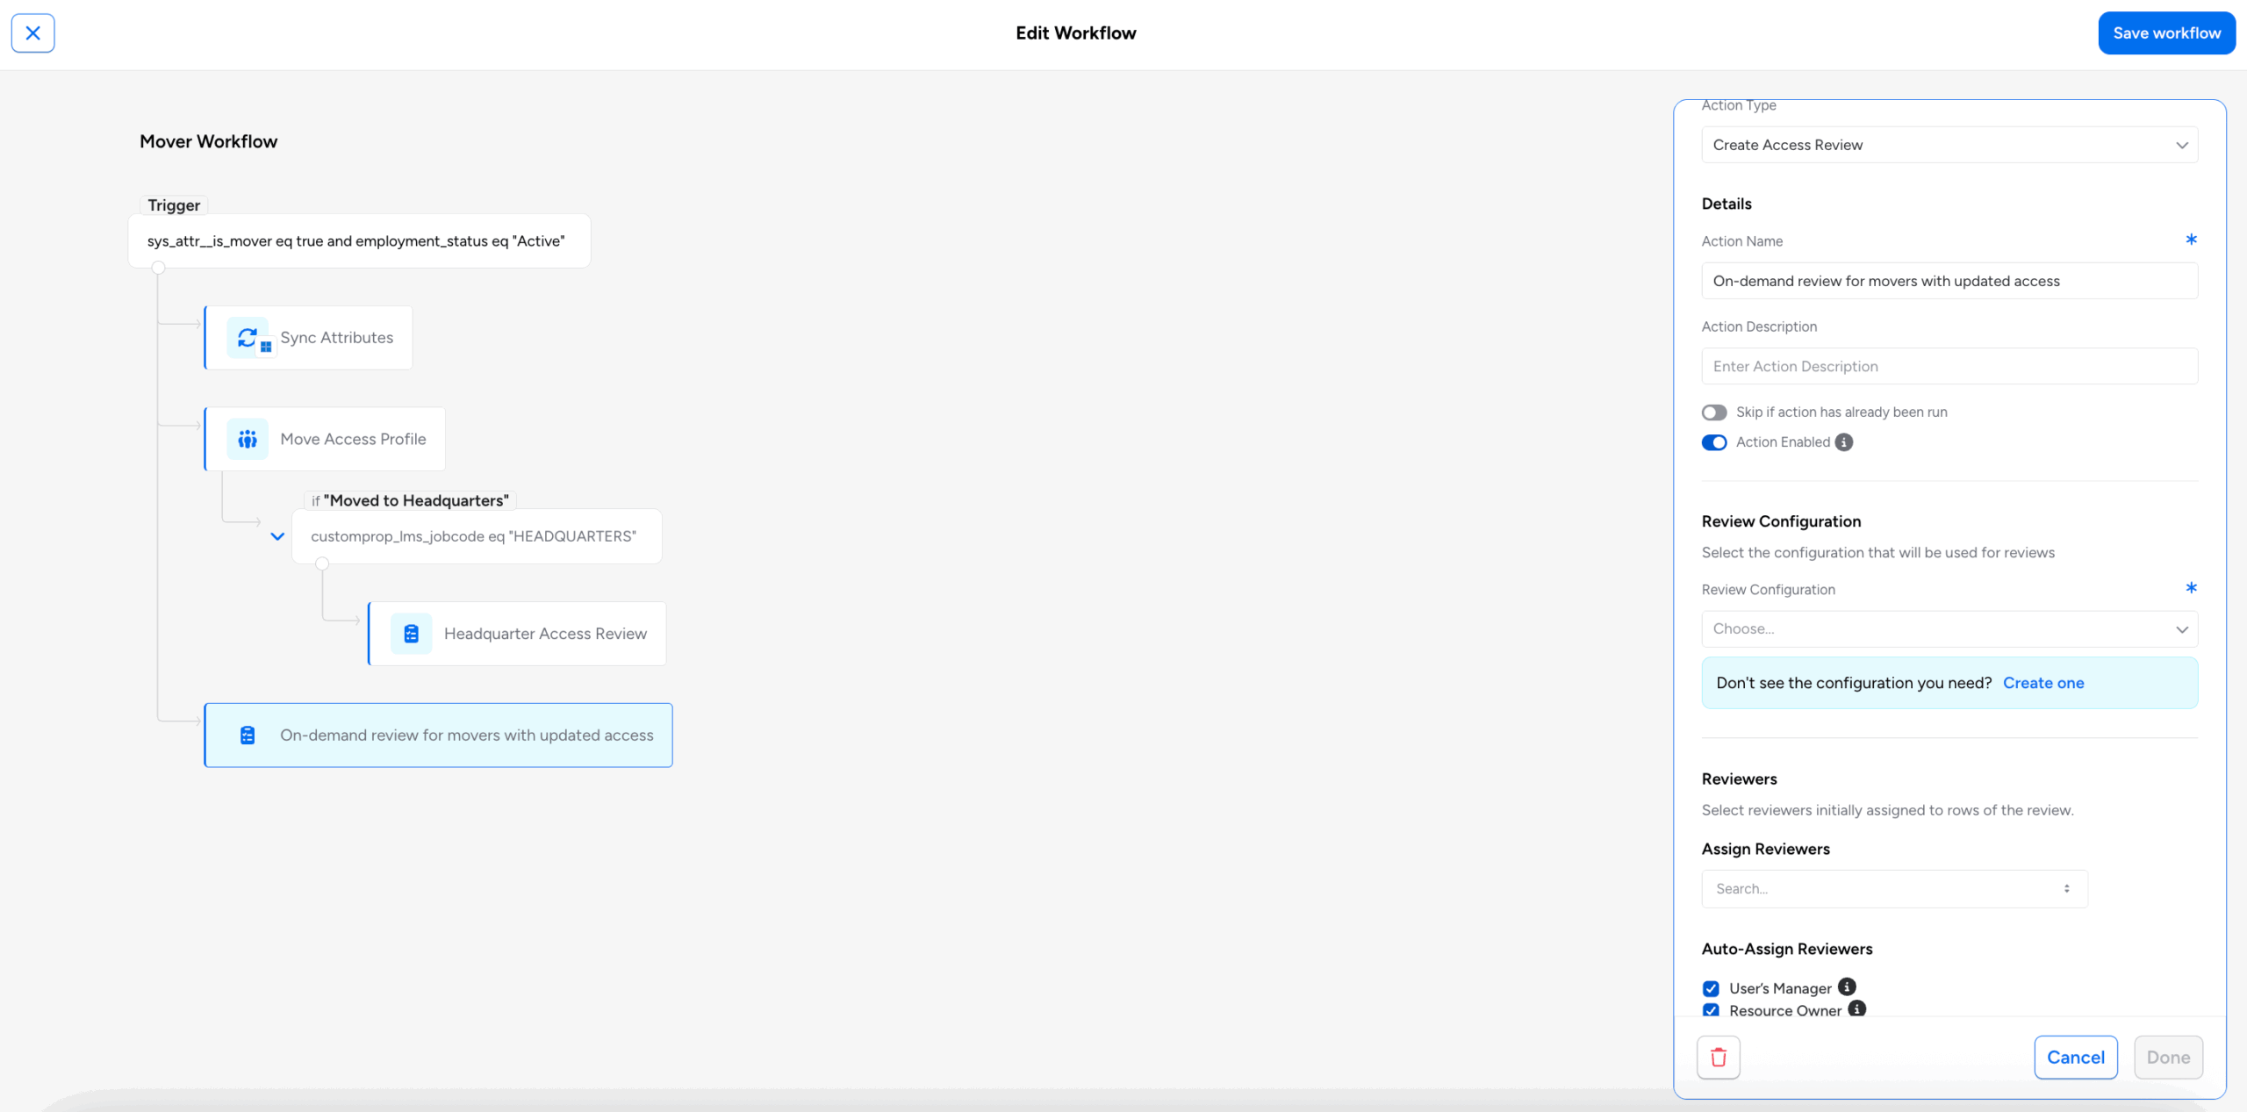The image size is (2247, 1112).
Task: Toggle Skip if action has already been run
Action: 1713,413
